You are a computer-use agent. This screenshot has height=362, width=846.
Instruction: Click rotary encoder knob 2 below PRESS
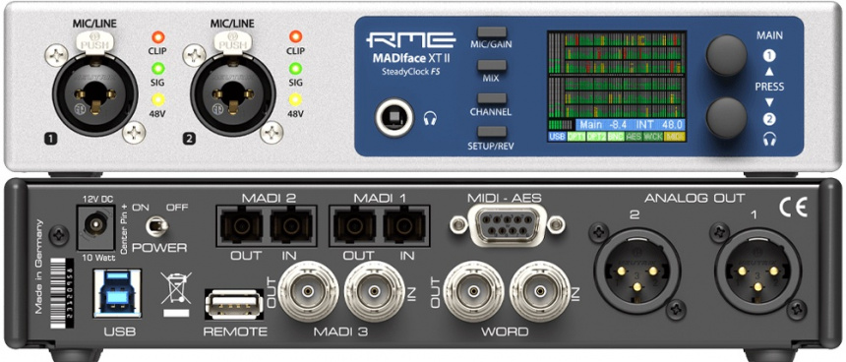point(726,119)
